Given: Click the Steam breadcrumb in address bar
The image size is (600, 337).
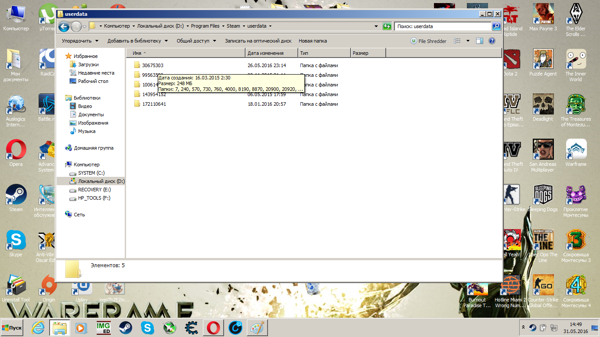Looking at the screenshot, I should coord(233,26).
